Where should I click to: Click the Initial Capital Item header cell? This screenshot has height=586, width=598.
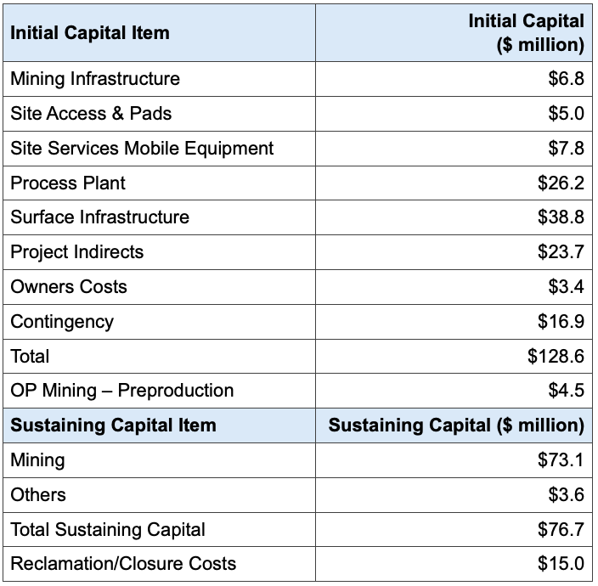90,33
